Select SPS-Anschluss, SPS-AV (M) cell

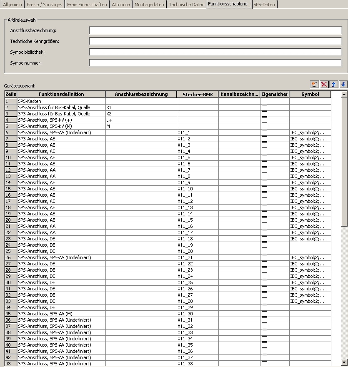[61, 314]
